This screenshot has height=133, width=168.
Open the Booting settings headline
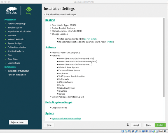tap(50, 20)
